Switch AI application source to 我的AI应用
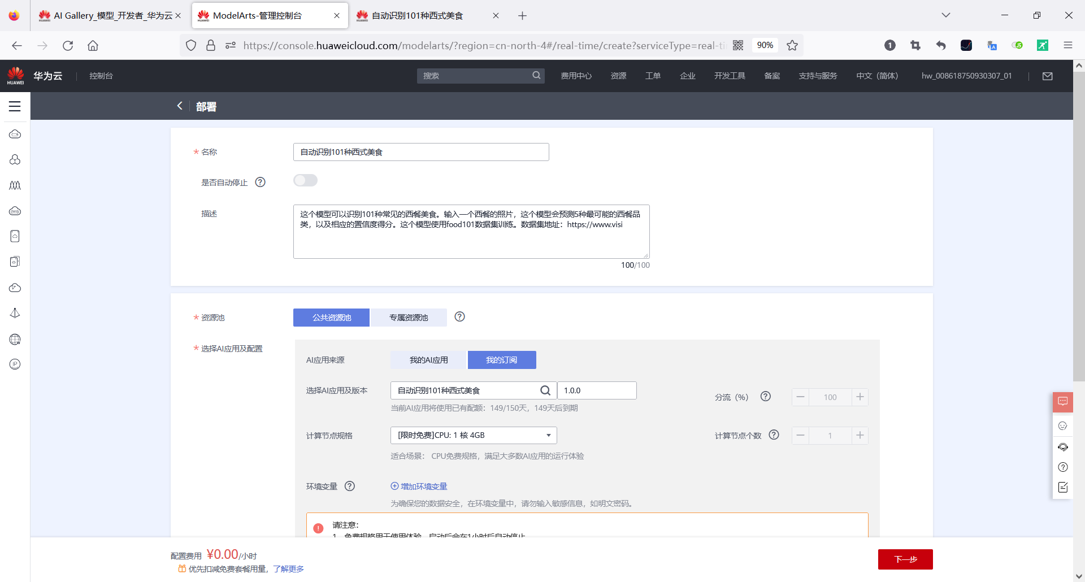Image resolution: width=1085 pixels, height=582 pixels. (x=428, y=359)
